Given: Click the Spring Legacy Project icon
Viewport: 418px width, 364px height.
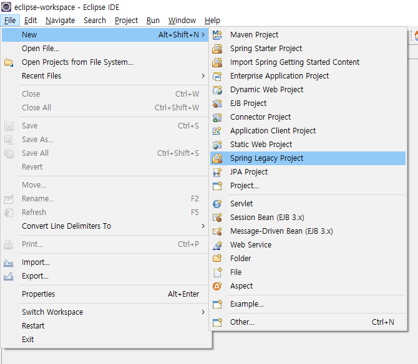Looking at the screenshot, I should pyautogui.click(x=217, y=158).
